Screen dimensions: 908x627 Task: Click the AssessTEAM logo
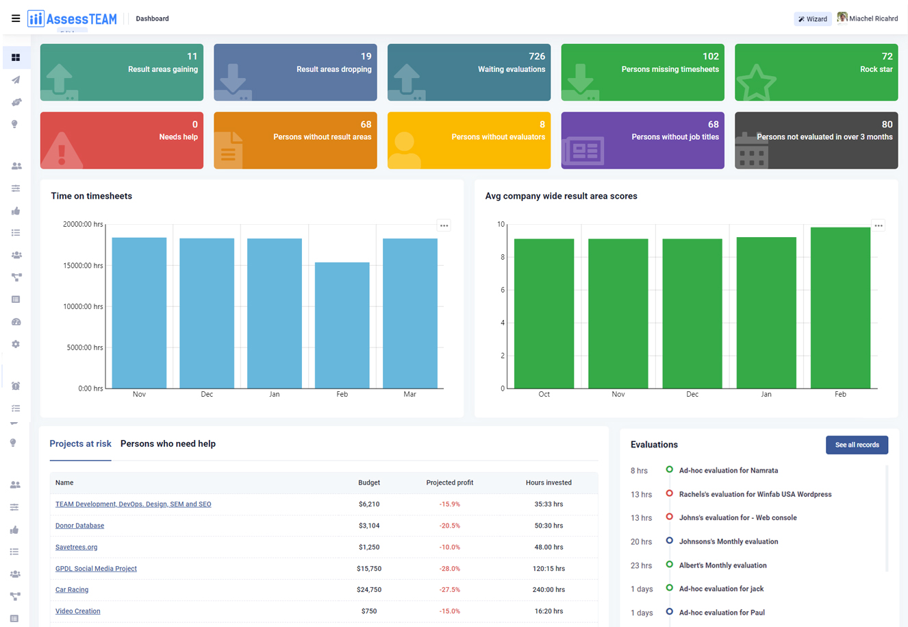tap(72, 18)
